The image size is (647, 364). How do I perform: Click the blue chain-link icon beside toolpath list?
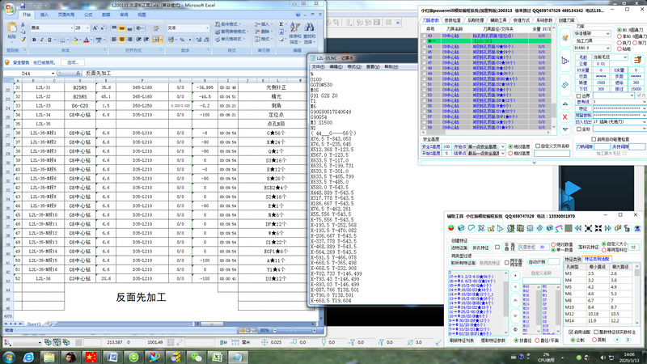tap(565, 85)
